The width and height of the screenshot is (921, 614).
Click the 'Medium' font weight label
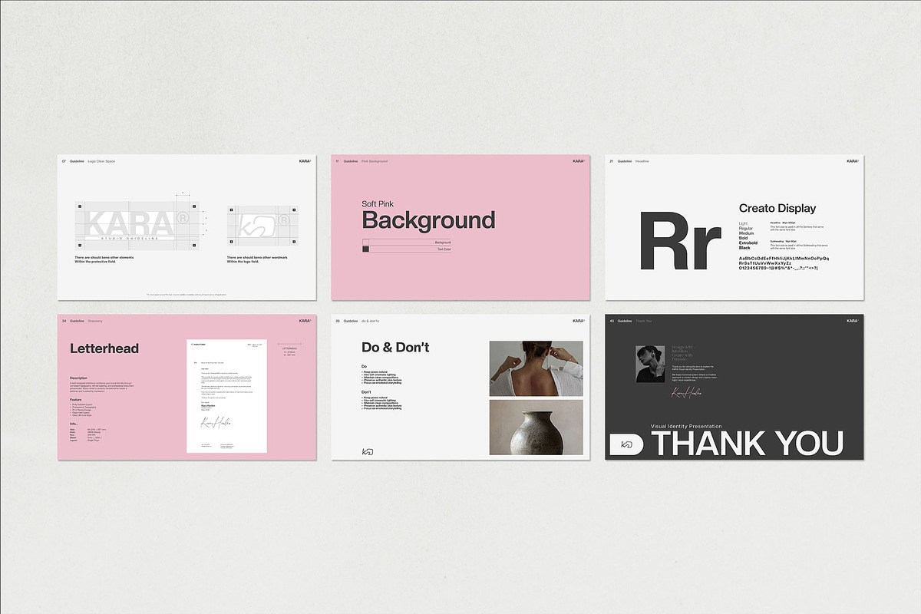(x=746, y=233)
